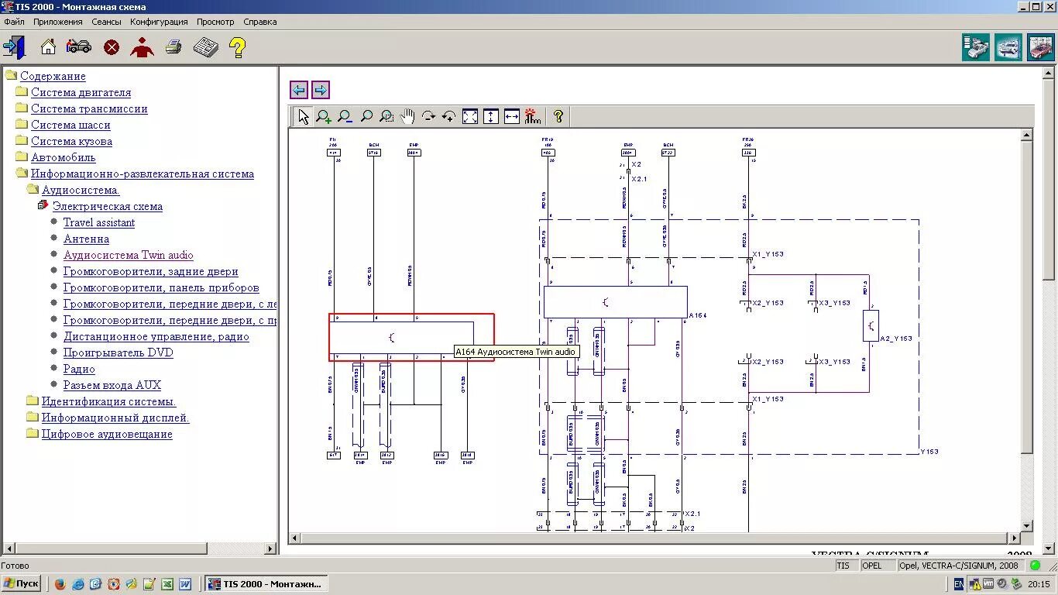The height and width of the screenshot is (595, 1058).
Task: Open the Сеансы menu
Action: point(106,22)
